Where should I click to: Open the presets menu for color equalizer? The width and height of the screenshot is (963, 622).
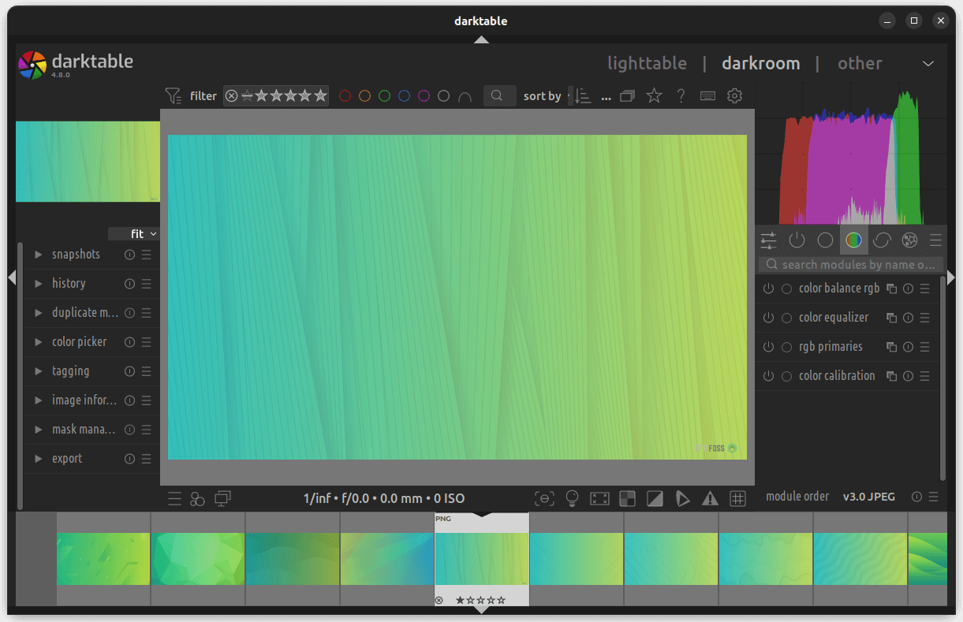924,318
